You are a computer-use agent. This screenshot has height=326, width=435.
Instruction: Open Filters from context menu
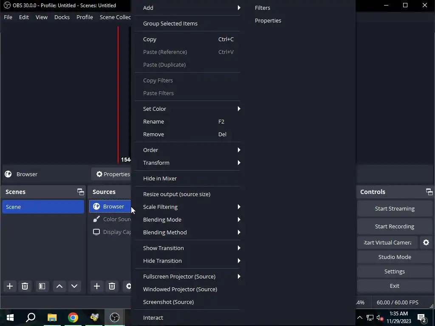coord(263,8)
